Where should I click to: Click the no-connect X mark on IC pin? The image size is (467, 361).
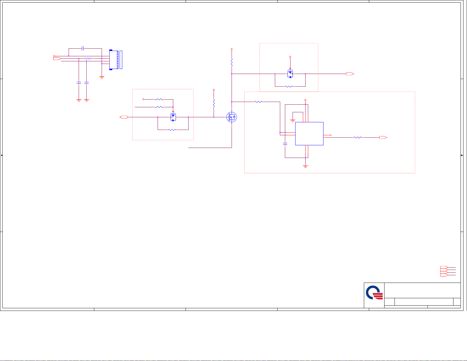331,135
